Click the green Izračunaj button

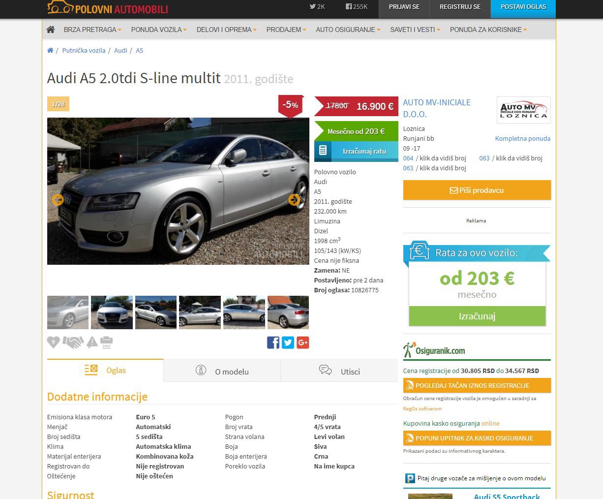coord(477,316)
